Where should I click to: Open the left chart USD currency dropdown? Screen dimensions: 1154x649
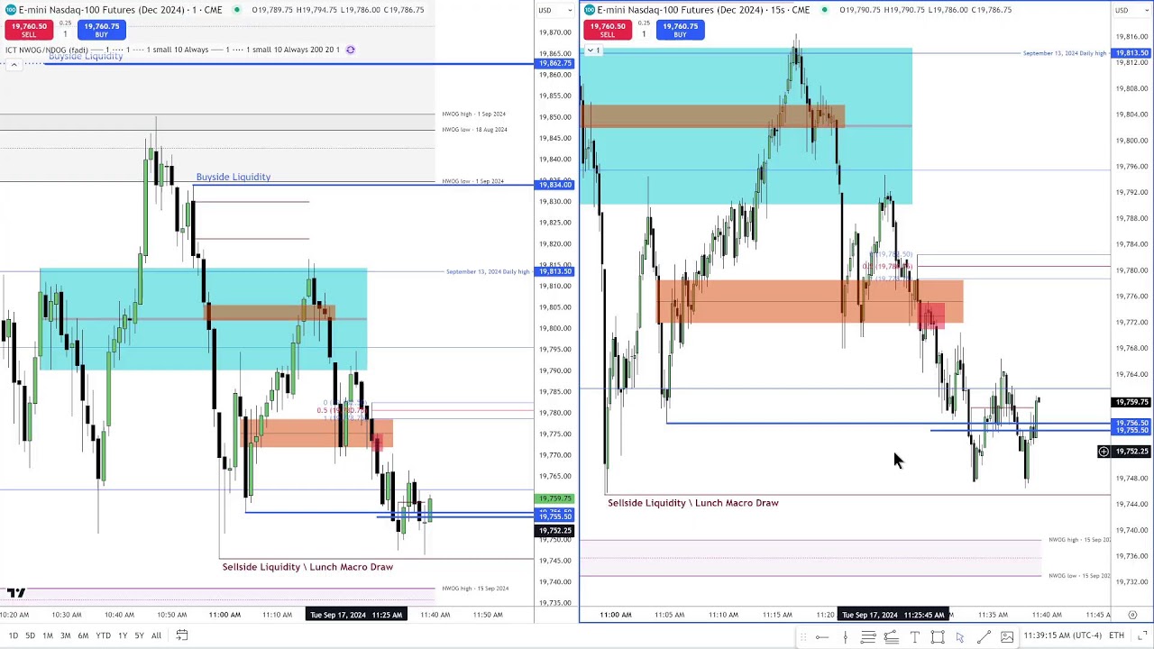click(x=545, y=10)
